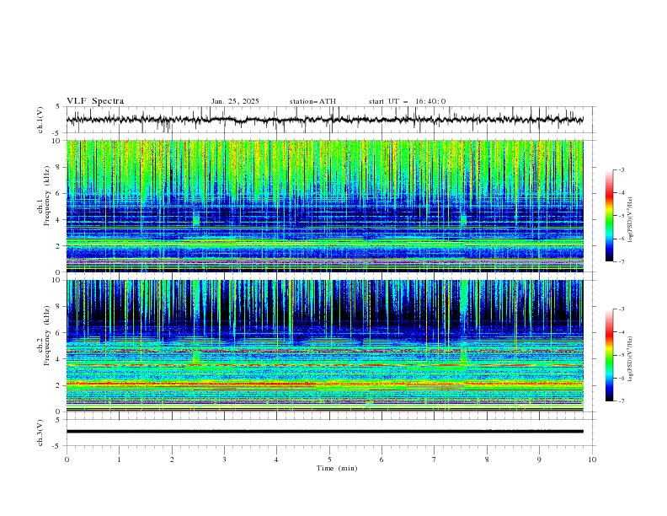Click the ch.2 "Frequency (kHz)" axis label
The width and height of the screenshot is (667, 516).
(46, 336)
